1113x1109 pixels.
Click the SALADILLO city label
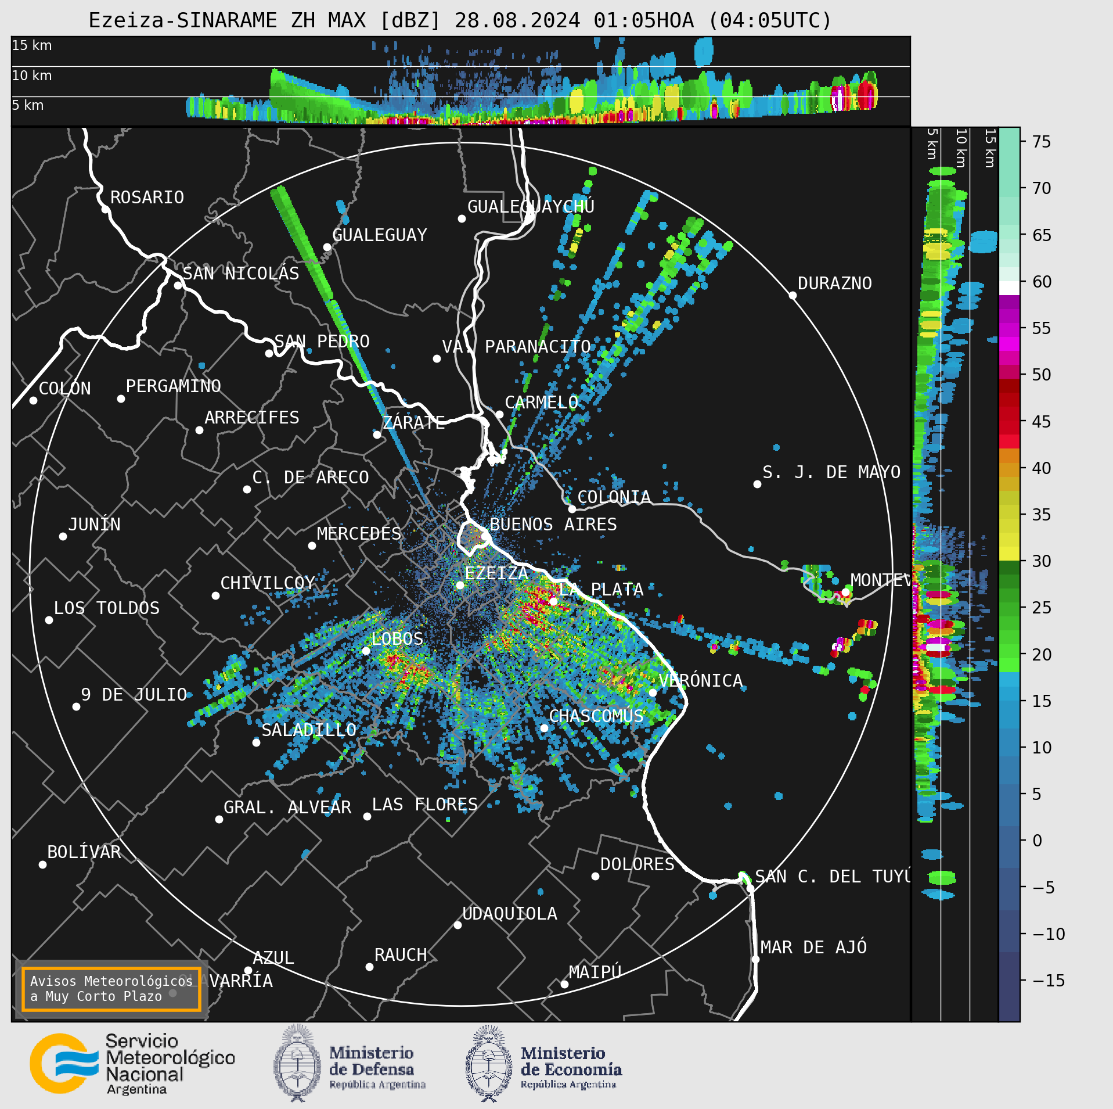309,730
